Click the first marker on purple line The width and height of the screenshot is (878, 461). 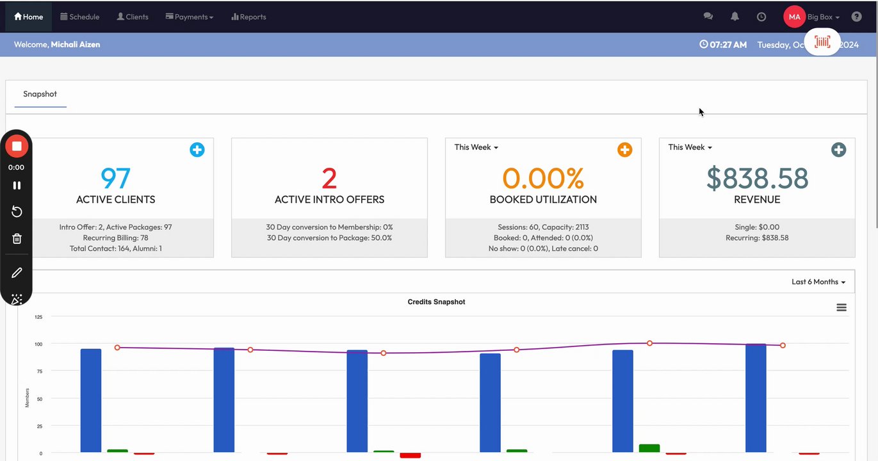pos(117,348)
